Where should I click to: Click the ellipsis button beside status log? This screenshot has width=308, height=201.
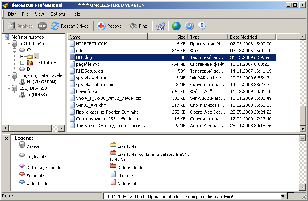[291, 196]
